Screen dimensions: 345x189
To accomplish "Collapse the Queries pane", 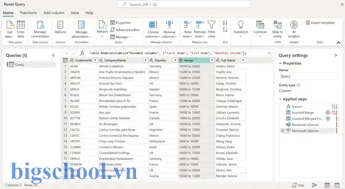I will 54,56.
